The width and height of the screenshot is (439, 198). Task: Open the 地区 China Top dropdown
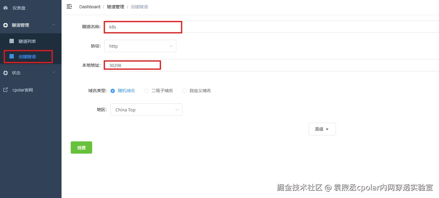point(146,110)
